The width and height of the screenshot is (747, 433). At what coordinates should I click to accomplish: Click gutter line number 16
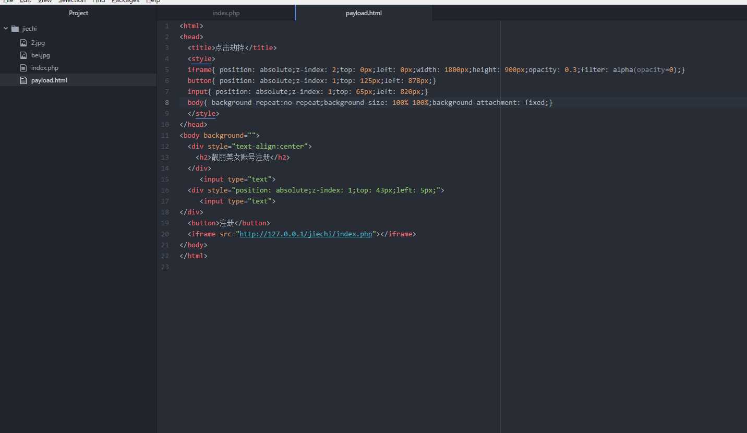point(165,190)
